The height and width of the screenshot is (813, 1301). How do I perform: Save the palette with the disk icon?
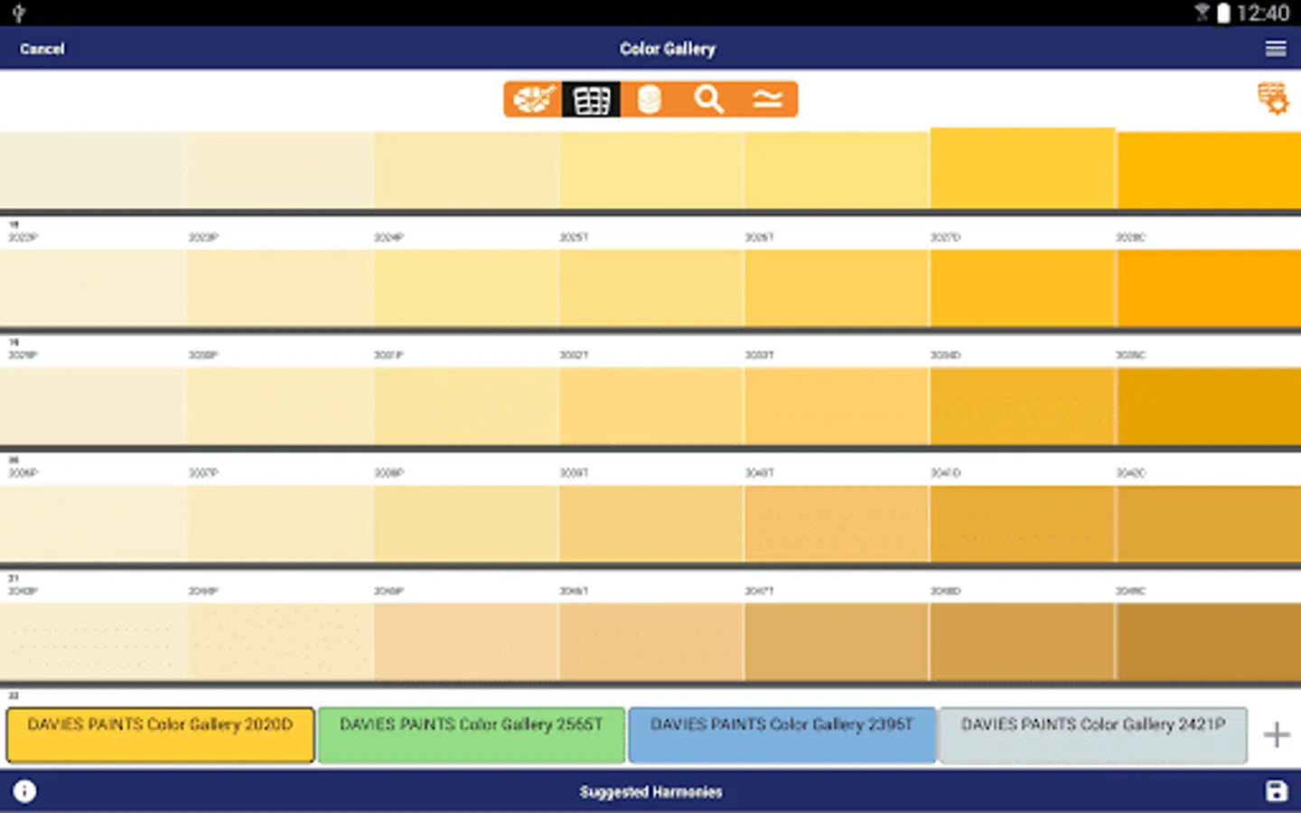(x=1276, y=791)
